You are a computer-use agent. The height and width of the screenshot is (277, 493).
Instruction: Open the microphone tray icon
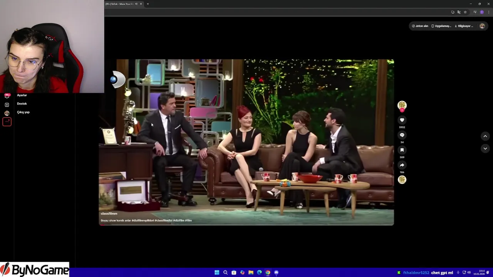458,272
